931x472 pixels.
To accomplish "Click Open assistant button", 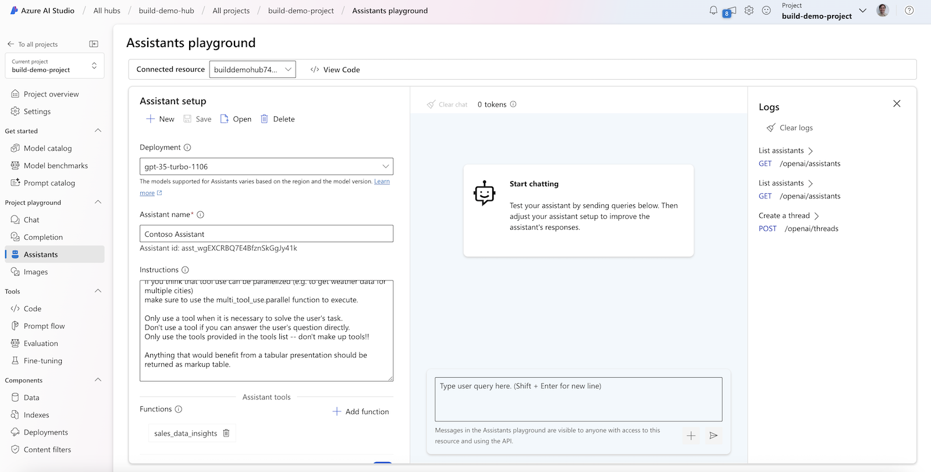I will [236, 119].
